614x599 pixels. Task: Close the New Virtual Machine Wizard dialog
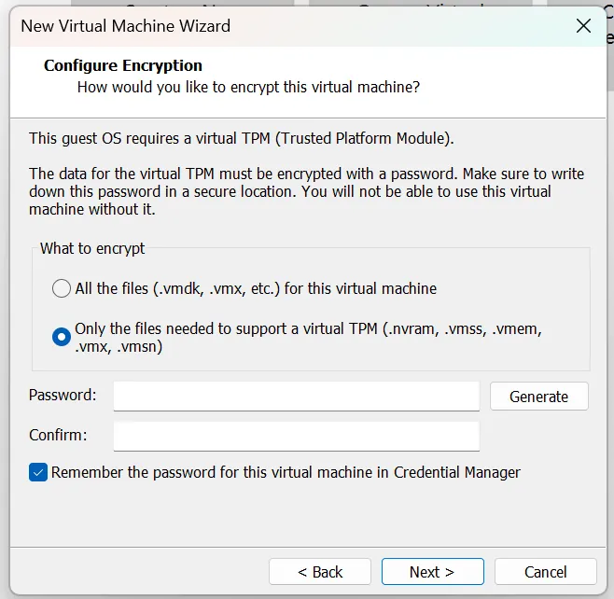tap(583, 26)
